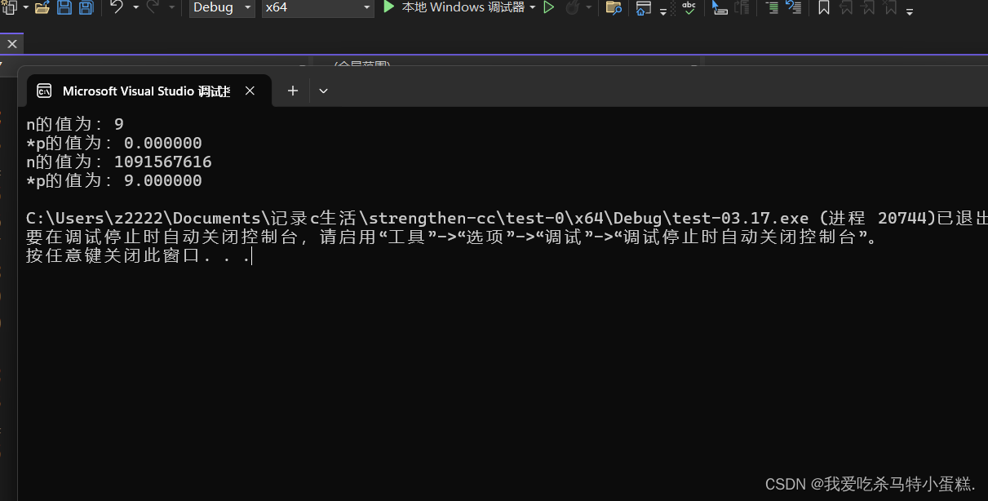The image size is (988, 501).
Task: Open the text editor toolbar overflow options
Action: click(910, 11)
